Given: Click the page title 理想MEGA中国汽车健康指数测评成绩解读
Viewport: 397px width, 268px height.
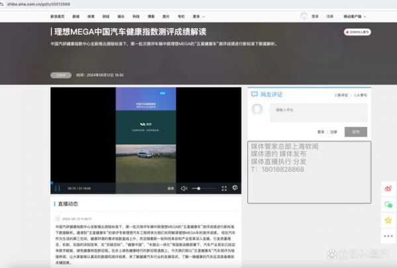Looking at the screenshot, I should 130,32.
